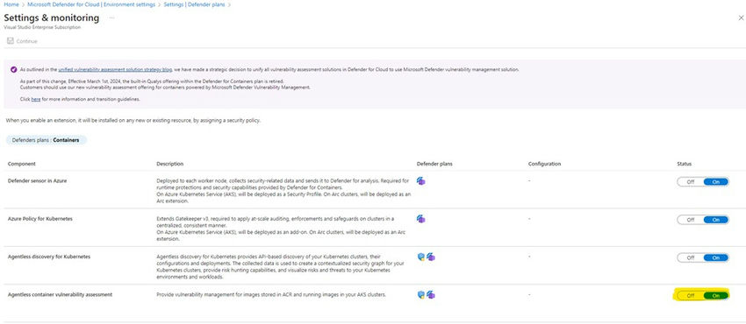Click the Configuration dash for Defender sensor in Azure
Image resolution: width=746 pixels, height=324 pixels.
coord(529,180)
